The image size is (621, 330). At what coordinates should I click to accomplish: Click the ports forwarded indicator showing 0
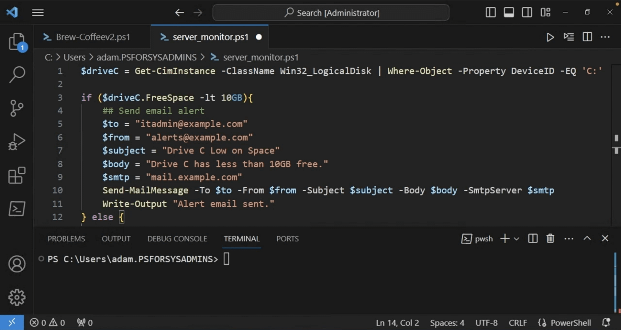(x=85, y=323)
